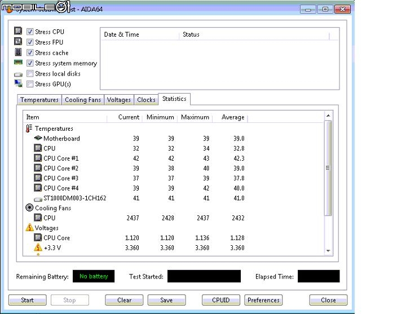Select the Statistics tab
Screen dimensions: 406x314
click(x=174, y=99)
